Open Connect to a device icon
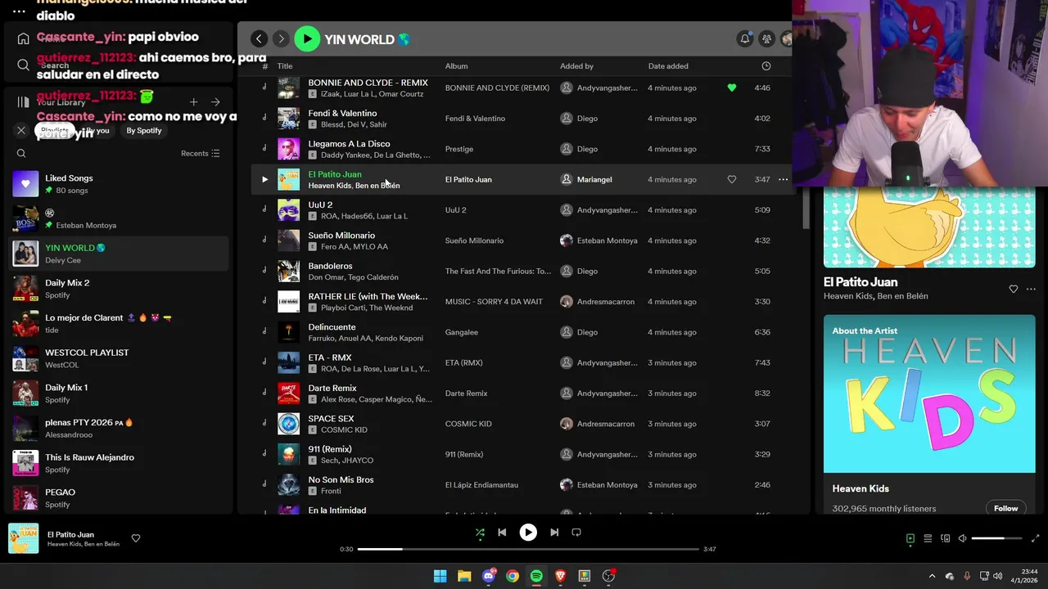Viewport: 1048px width, 589px height. (x=946, y=538)
